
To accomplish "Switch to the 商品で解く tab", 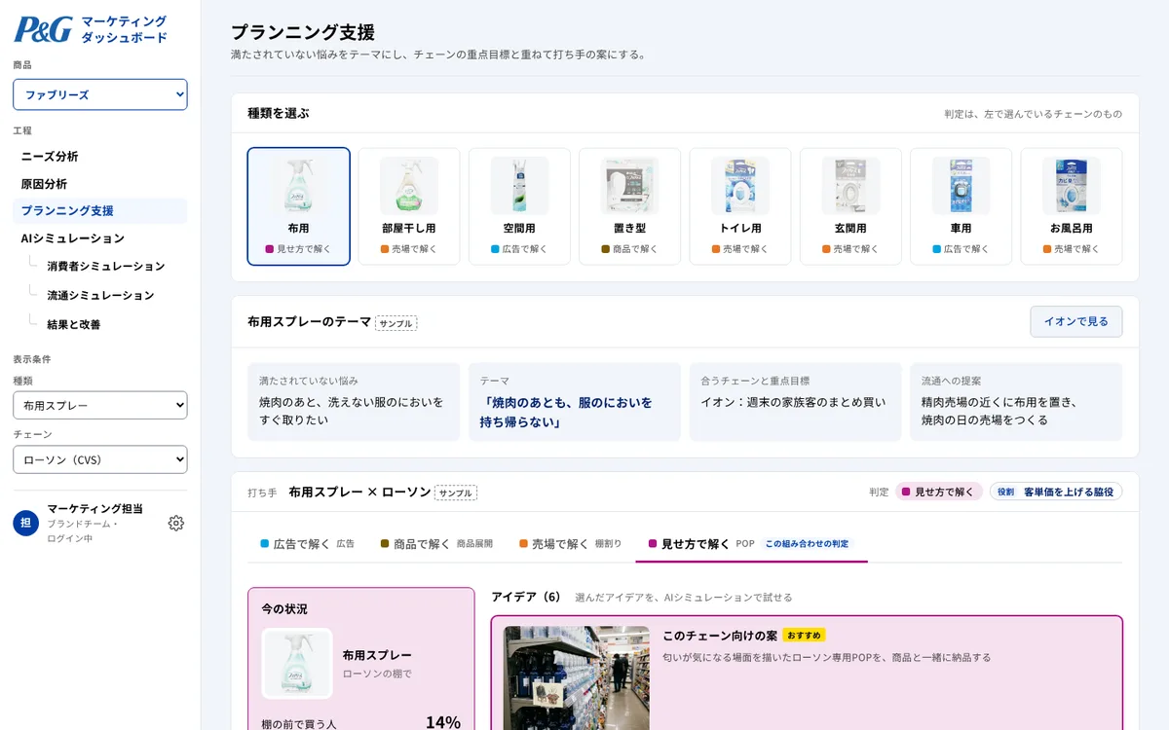I will 436,544.
